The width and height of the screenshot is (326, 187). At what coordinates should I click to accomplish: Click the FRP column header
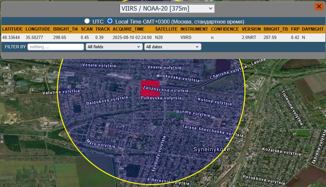(295, 29)
